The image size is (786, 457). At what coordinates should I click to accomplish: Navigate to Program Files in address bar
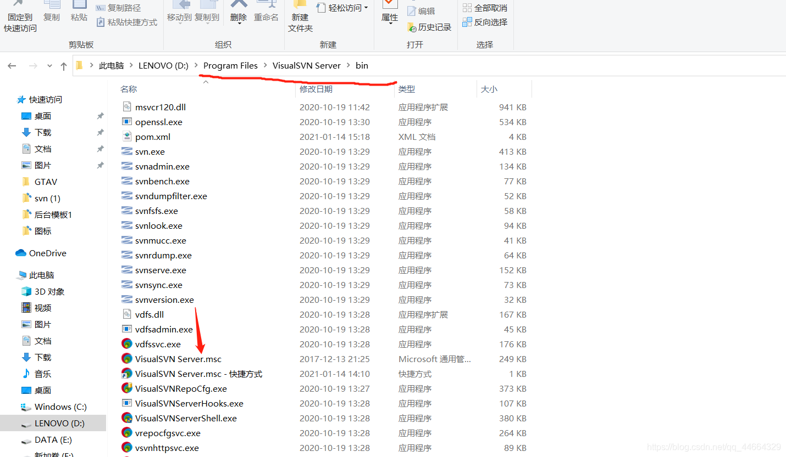(230, 66)
